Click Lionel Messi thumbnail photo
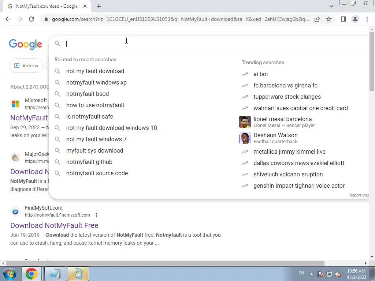375x281 pixels. pos(245,122)
